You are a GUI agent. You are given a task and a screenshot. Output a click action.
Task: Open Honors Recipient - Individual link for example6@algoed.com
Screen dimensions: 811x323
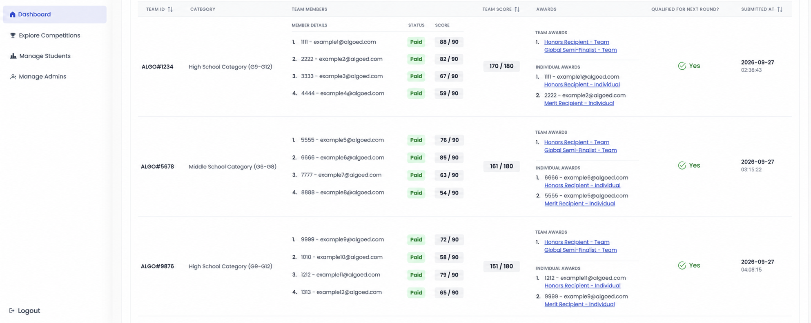582,186
